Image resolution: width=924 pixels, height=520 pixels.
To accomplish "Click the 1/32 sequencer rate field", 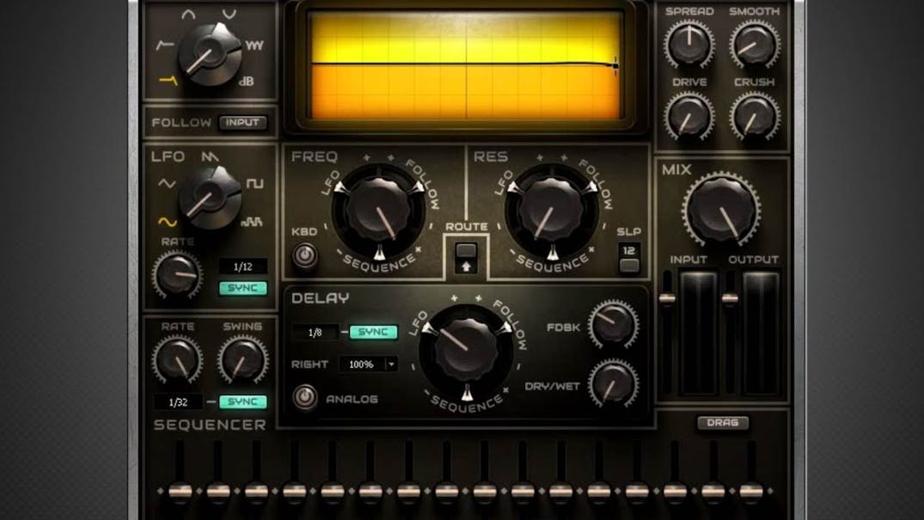I will (x=178, y=400).
